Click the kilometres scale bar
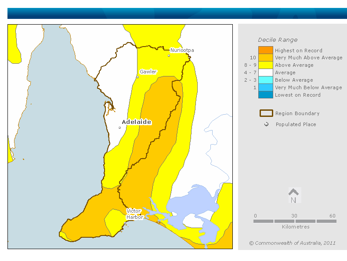The width and height of the screenshot is (347, 261). point(295,221)
